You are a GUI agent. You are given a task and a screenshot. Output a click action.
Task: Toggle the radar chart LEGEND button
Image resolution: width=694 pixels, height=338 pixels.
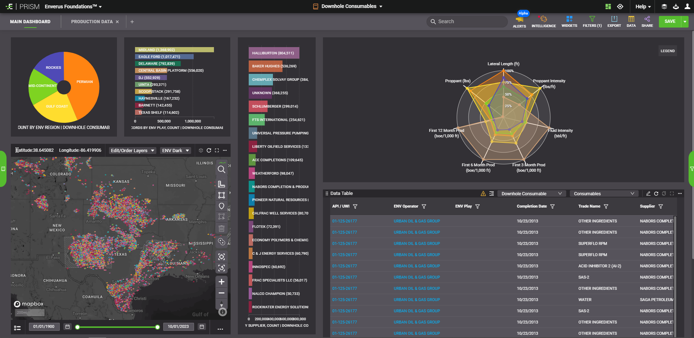pos(667,51)
